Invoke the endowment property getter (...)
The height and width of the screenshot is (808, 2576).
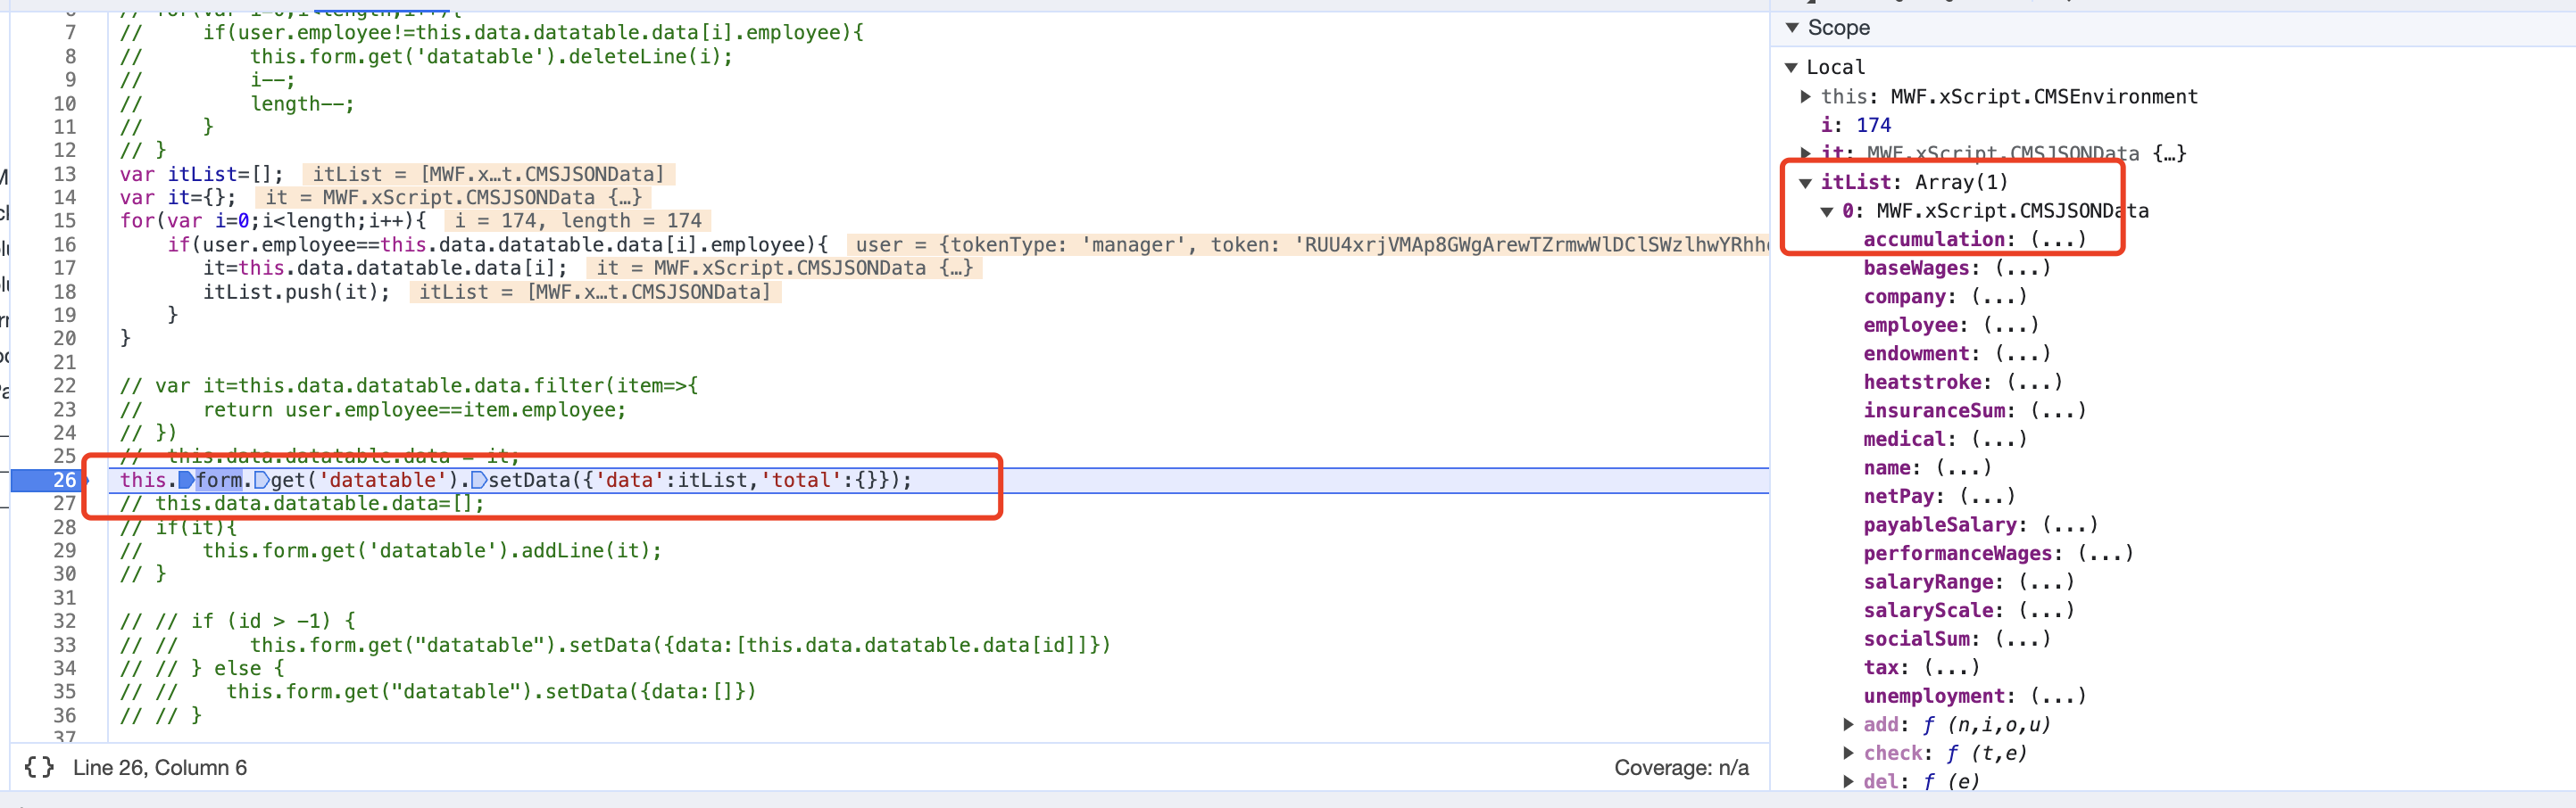(x=2022, y=353)
